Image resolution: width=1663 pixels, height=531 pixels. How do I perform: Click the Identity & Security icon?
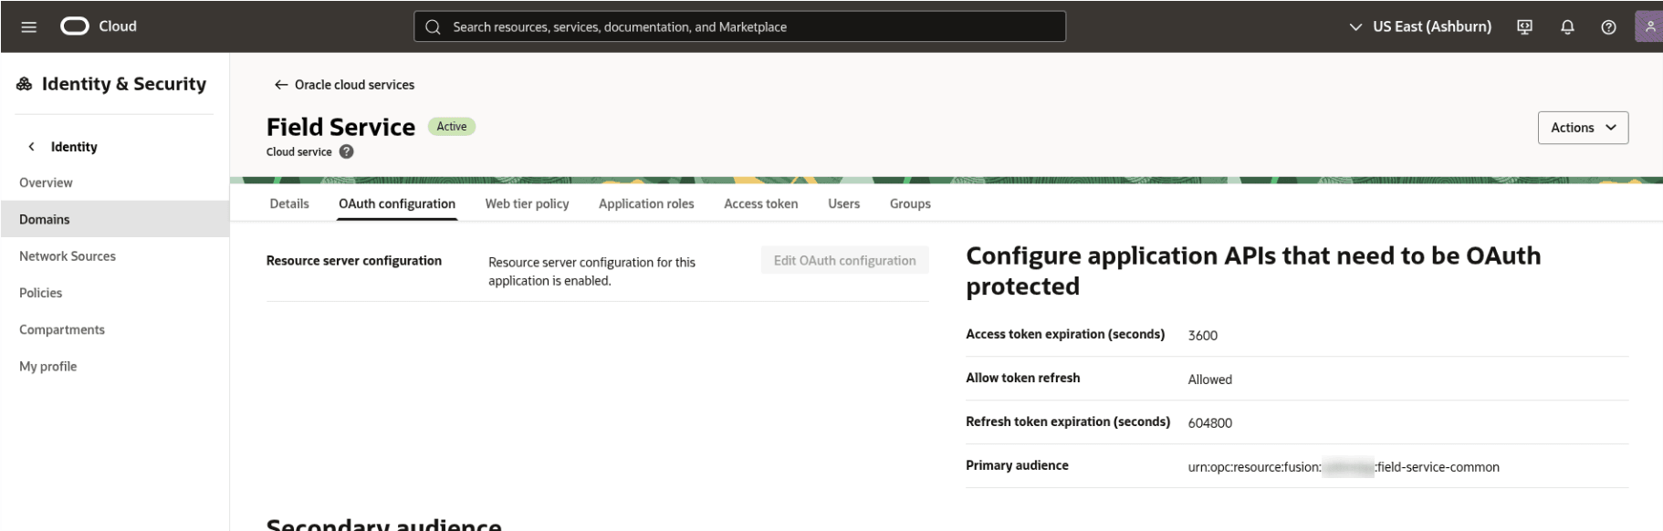25,84
